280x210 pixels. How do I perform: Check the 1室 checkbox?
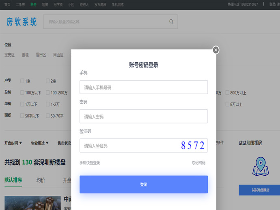[22, 81]
